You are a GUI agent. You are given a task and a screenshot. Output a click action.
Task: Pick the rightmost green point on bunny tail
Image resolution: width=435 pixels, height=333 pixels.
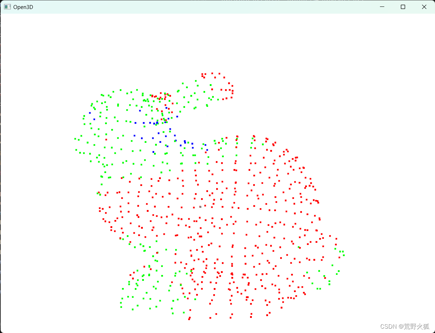pos(344,255)
